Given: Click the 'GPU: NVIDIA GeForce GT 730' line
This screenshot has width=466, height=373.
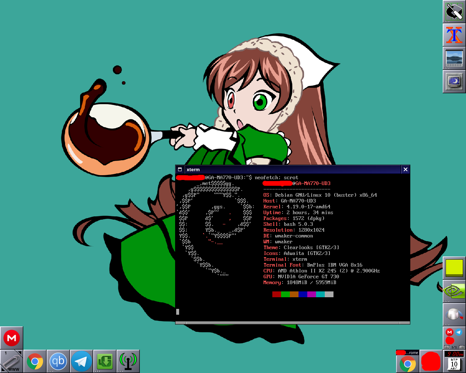Looking at the screenshot, I should click(x=301, y=277).
